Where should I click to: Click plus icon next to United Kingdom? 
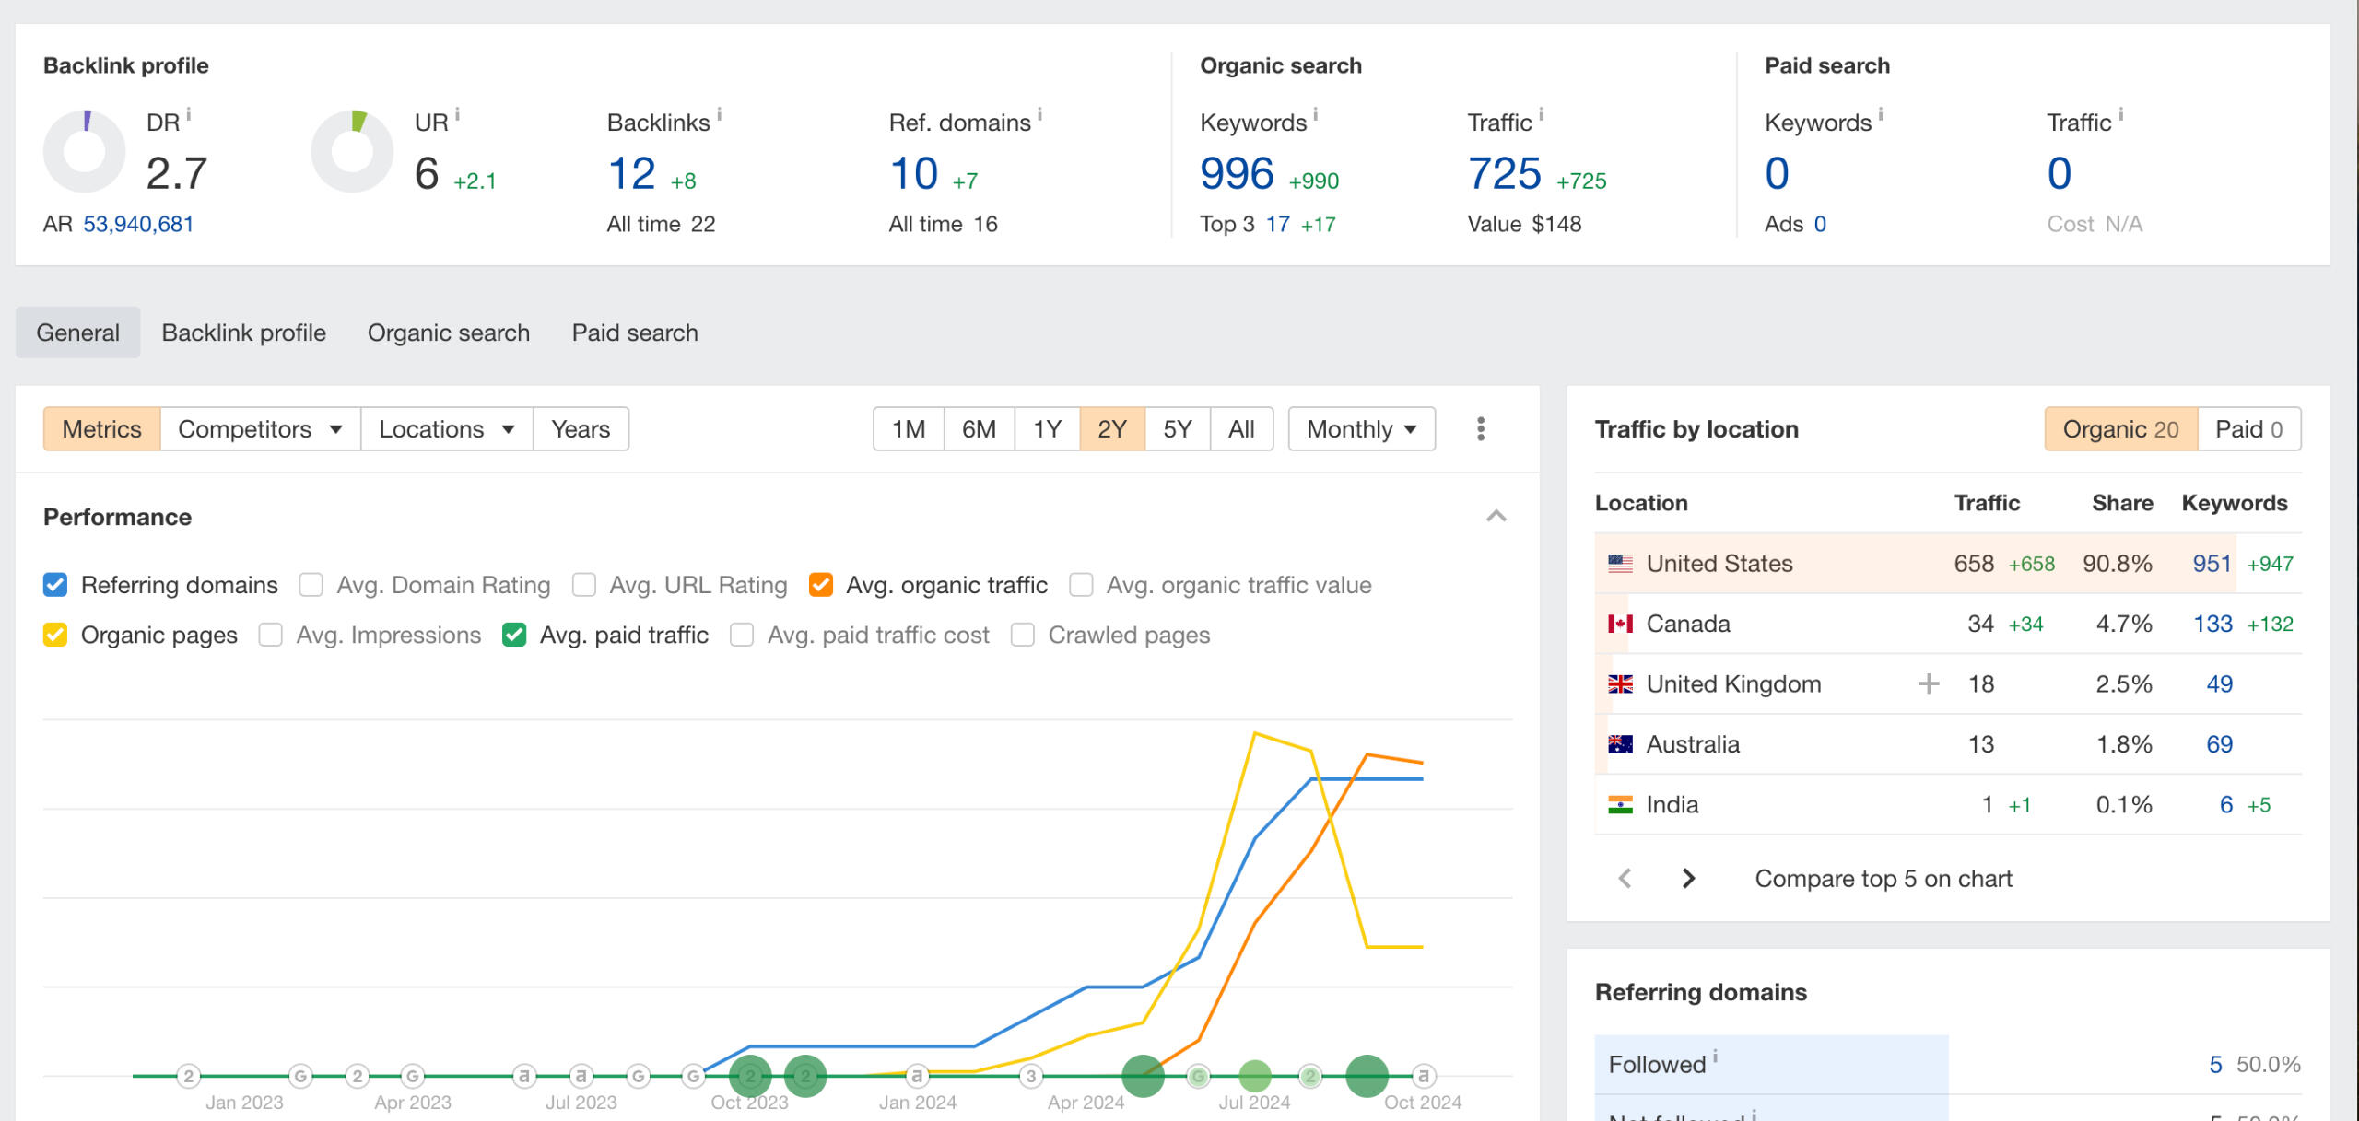[1929, 683]
